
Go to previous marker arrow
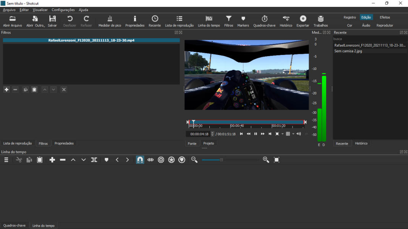pos(117,160)
